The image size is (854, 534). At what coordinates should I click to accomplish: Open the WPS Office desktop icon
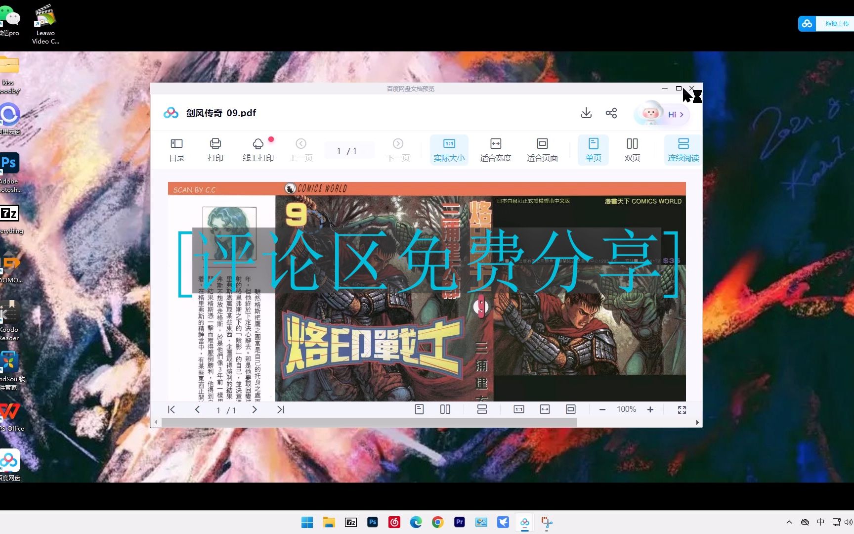point(11,416)
